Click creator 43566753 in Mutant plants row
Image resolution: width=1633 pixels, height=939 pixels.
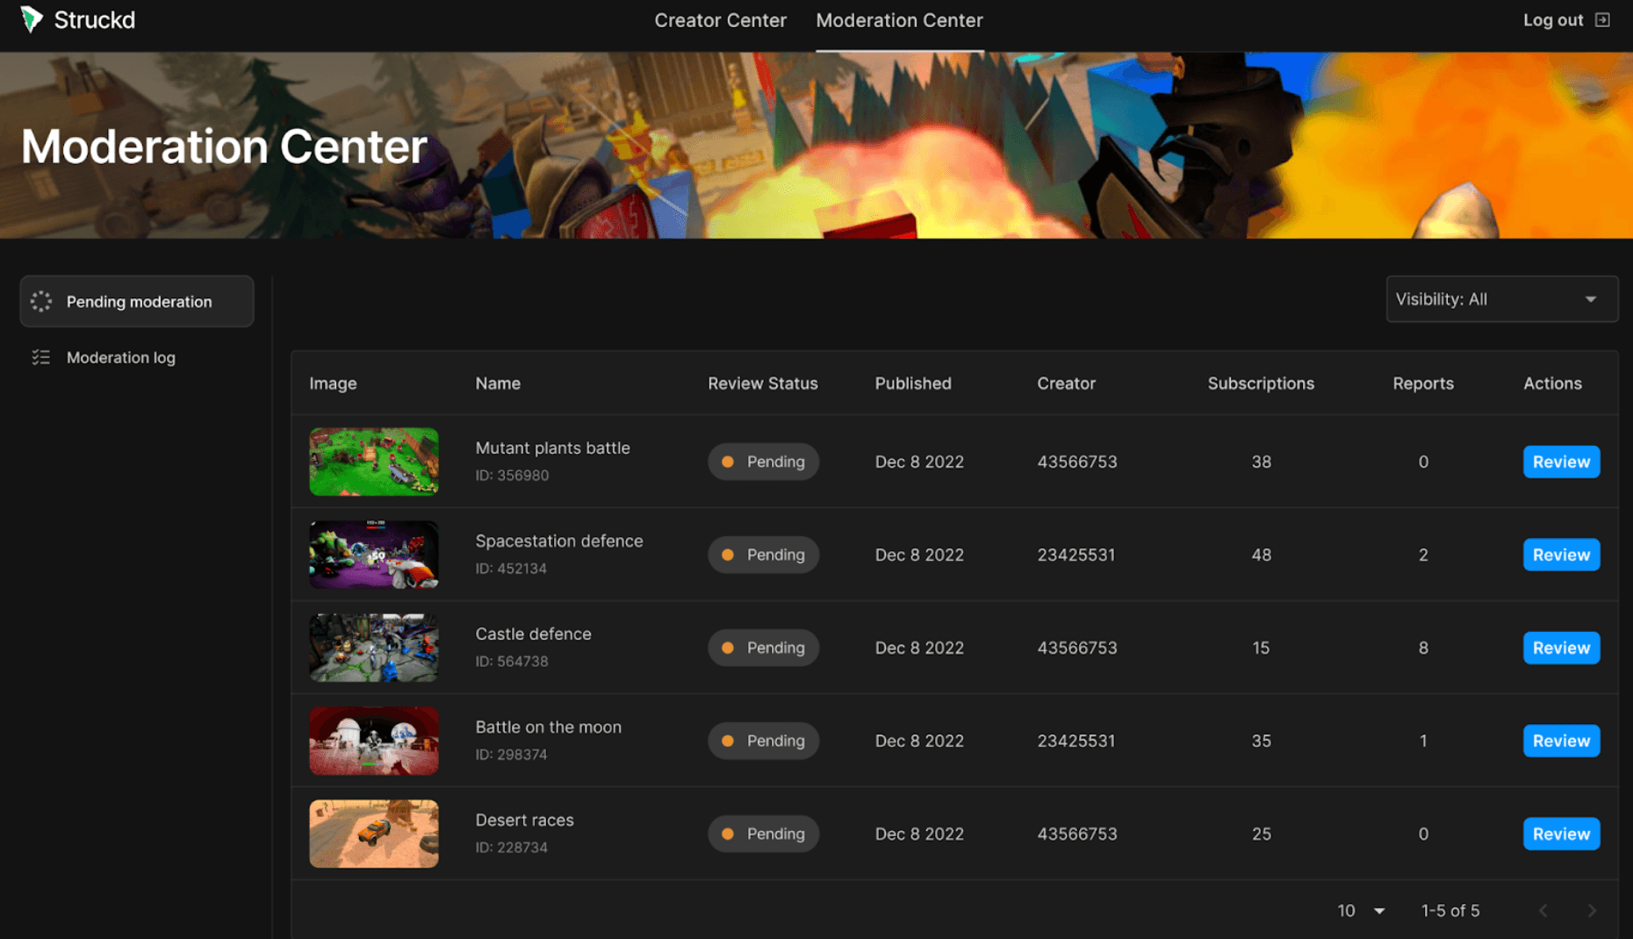click(1076, 462)
